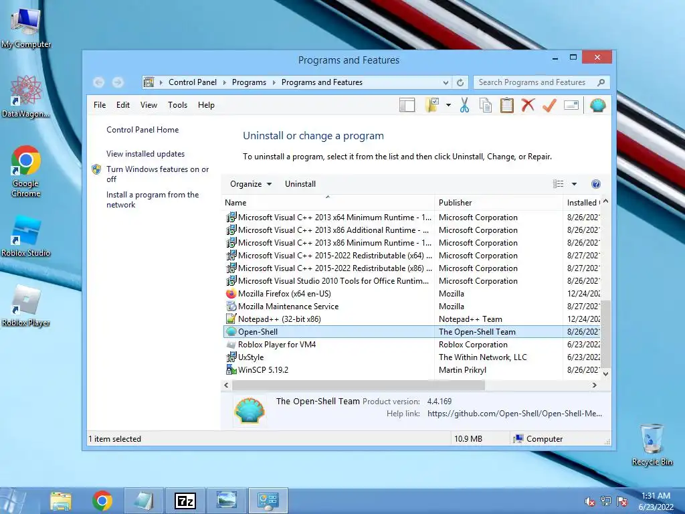Open the File menu

(100, 105)
